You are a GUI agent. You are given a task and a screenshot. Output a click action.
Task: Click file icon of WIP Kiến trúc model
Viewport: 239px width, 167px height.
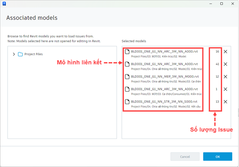(127, 51)
